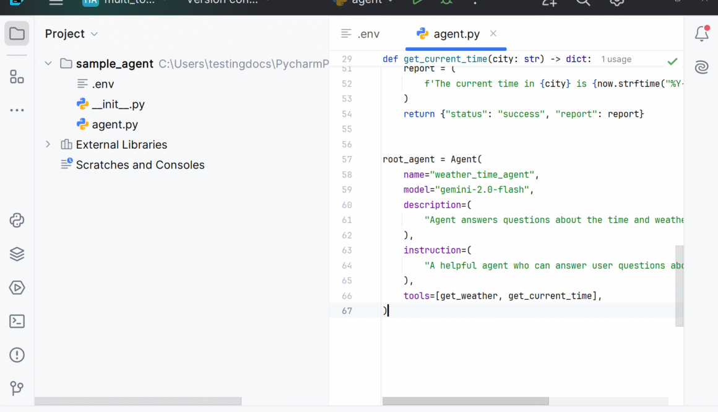
Task: Open notifications with the bell icon
Action: [x=701, y=34]
